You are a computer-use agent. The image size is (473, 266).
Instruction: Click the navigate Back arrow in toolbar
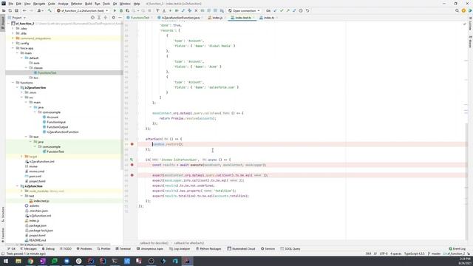[24, 10]
